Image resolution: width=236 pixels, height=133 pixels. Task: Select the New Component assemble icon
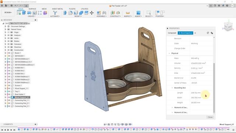pyautogui.click(x=99, y=13)
